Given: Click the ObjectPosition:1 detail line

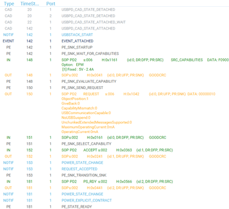Looking at the screenshot, I should click(x=75, y=99).
